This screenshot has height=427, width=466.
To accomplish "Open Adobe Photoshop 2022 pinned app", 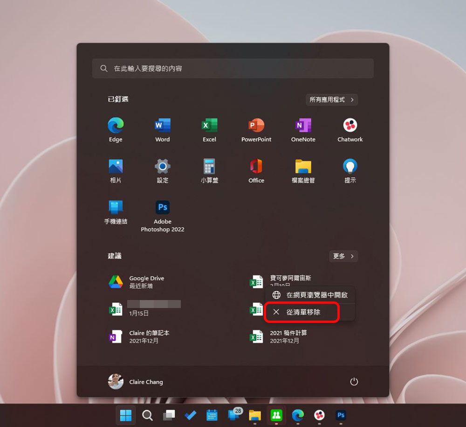I will (x=163, y=216).
